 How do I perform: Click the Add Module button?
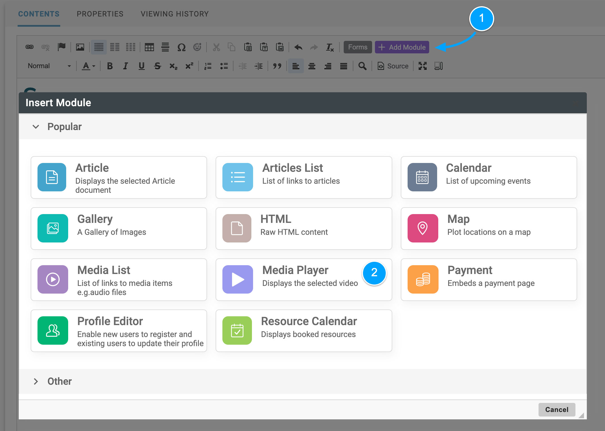click(x=402, y=47)
